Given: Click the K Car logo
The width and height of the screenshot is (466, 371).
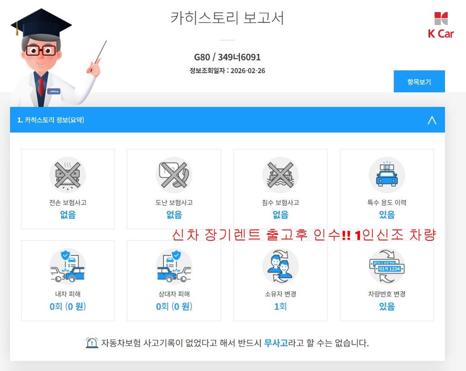Looking at the screenshot, I should (441, 25).
